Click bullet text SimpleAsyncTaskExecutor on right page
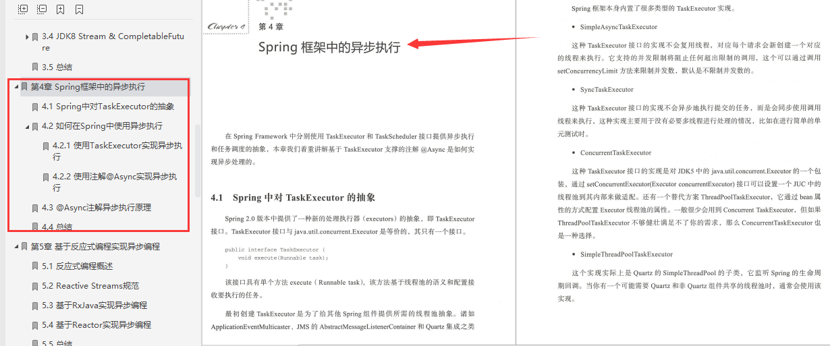Viewport: 830px width, 346px height. pyautogui.click(x=619, y=27)
